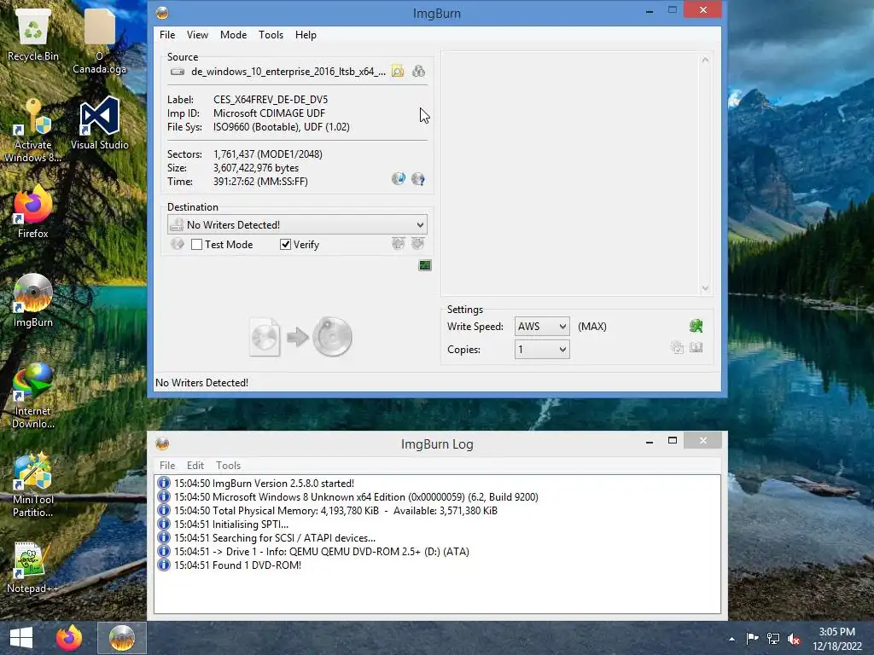Click the ImgBurn Log window title icon
874x655 pixels.
point(162,443)
